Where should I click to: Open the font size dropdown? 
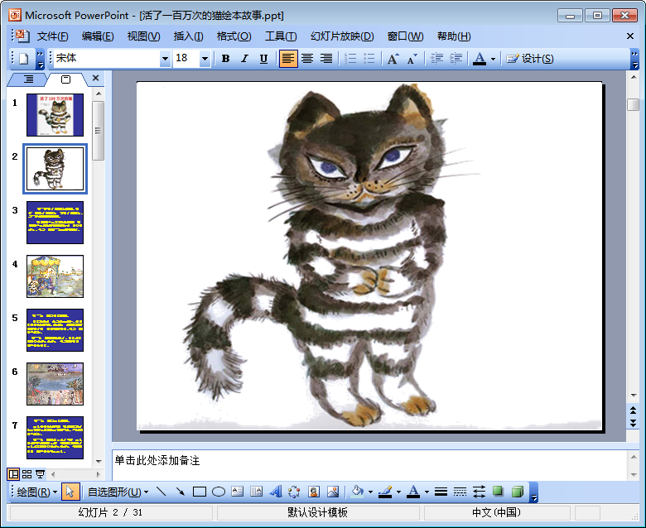205,59
